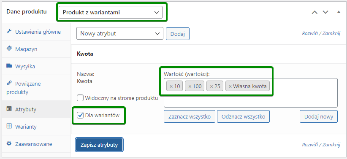
Task: Click the wrench icon beside Ustawienia główne
Action: [x=9, y=31]
